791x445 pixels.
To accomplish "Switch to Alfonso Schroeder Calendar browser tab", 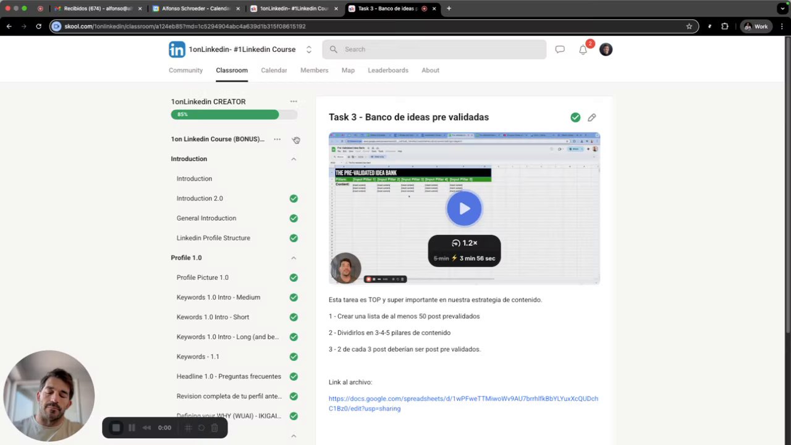I will click(196, 9).
